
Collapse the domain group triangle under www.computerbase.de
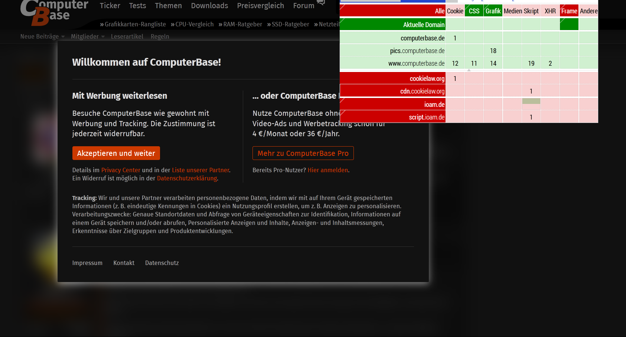(469, 70)
